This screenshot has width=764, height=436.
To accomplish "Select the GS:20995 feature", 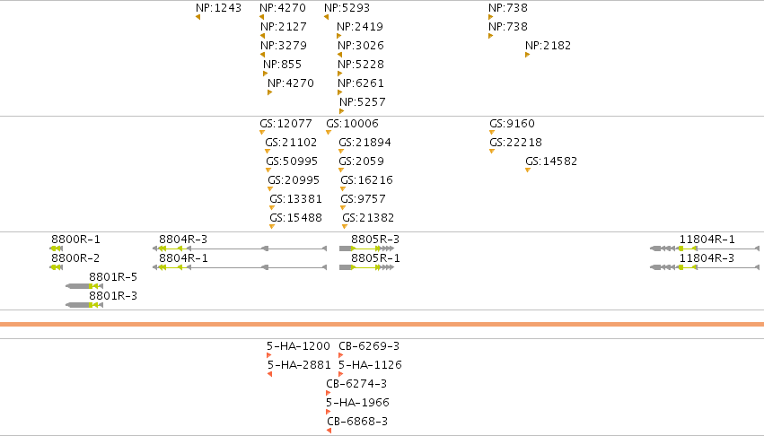I will pos(294,180).
